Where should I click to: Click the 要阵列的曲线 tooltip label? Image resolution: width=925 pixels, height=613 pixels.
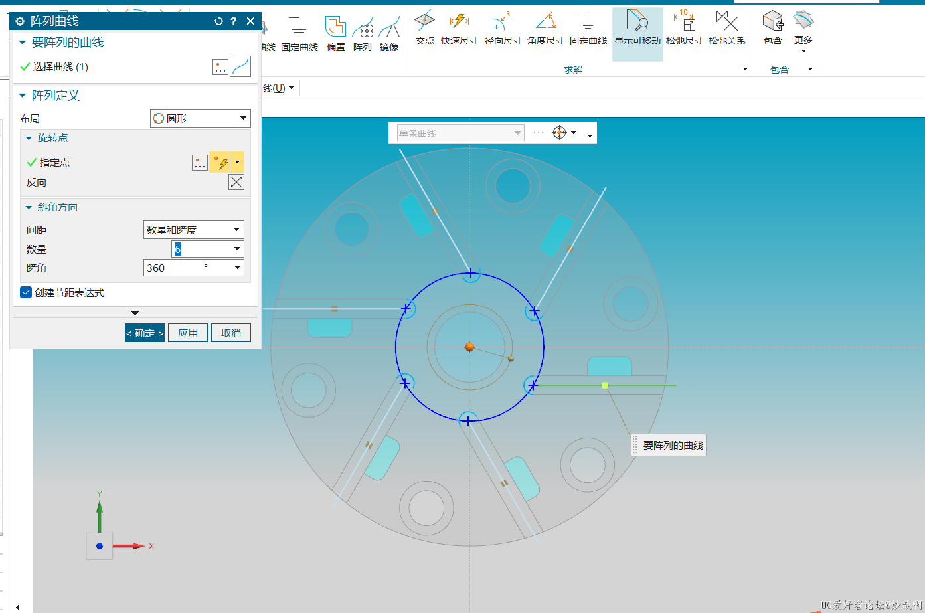pyautogui.click(x=669, y=445)
